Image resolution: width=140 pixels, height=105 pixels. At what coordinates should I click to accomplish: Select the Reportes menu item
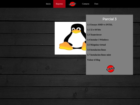pyautogui.click(x=59, y=4)
